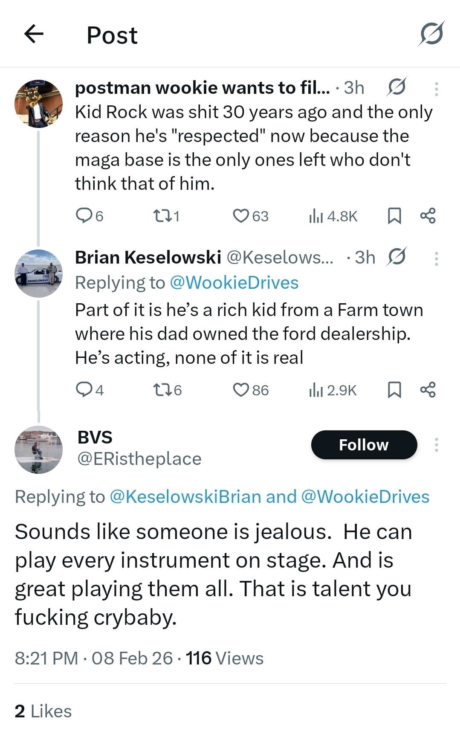This screenshot has width=460, height=734.
Task: Open Grok icon in the Post header
Action: (431, 34)
